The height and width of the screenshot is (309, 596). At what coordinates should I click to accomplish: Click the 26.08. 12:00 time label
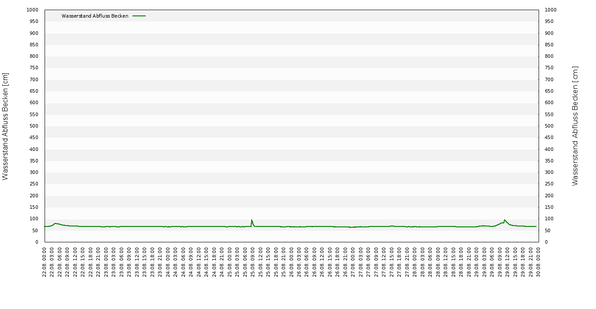[x=322, y=262]
